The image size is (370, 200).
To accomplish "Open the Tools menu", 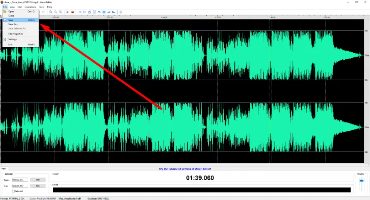I will (42, 7).
